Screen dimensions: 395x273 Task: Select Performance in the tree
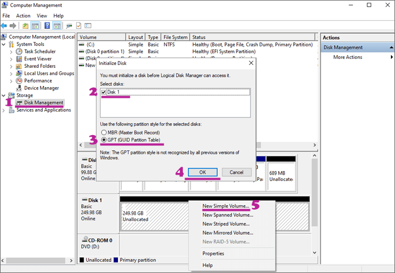(x=38, y=81)
